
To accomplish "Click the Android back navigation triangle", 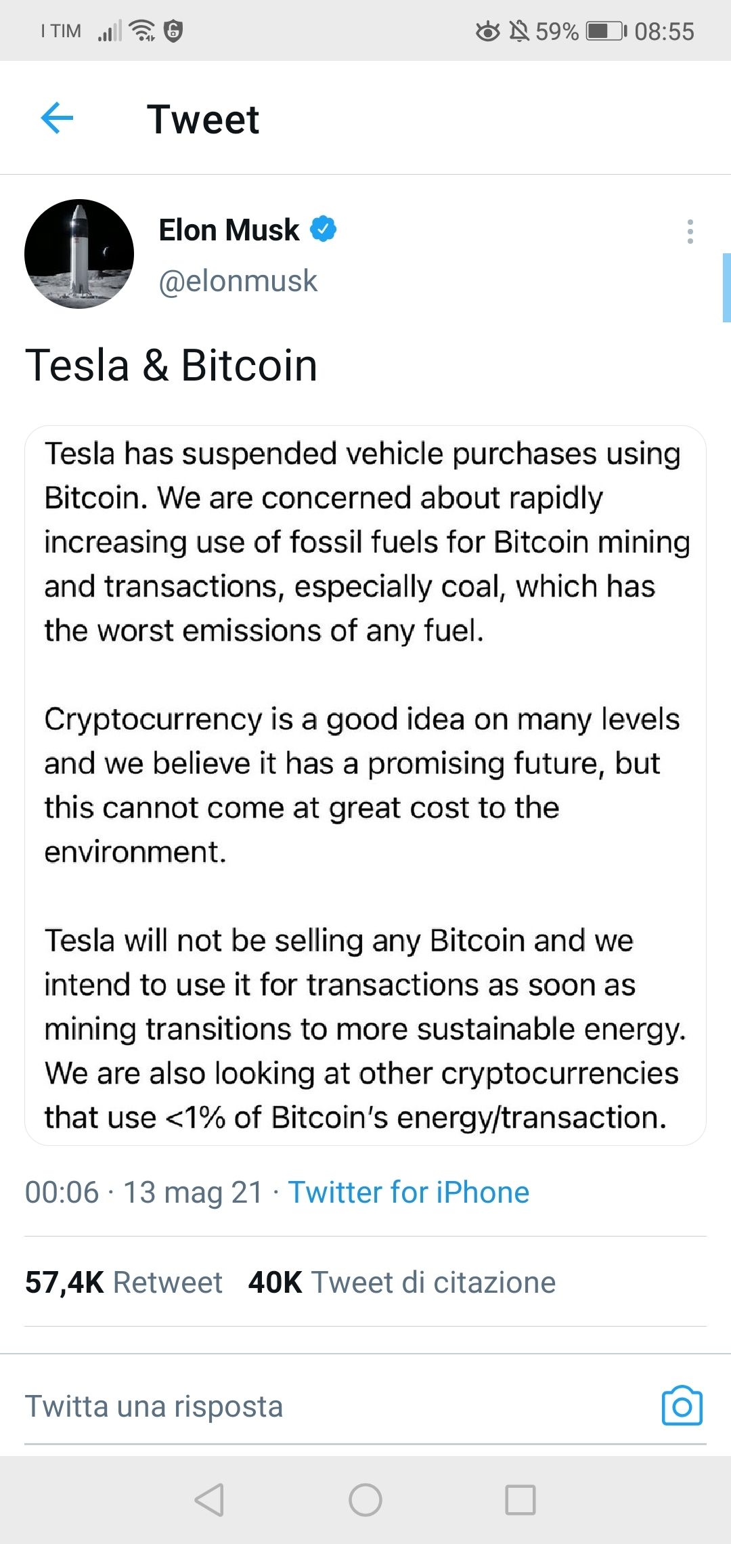I will tap(209, 1499).
